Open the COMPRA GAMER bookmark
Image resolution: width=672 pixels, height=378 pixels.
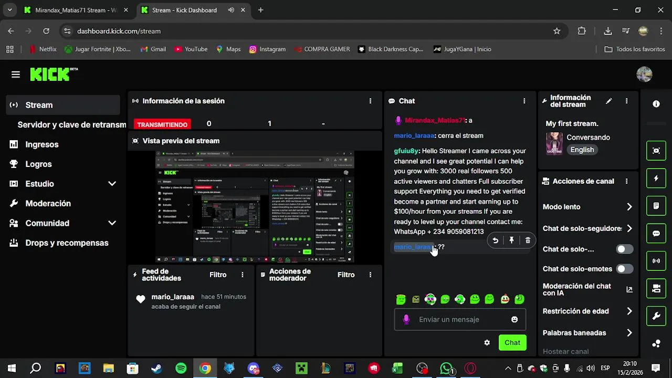[321, 49]
